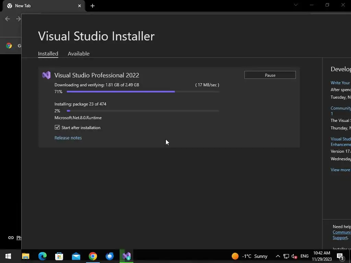
Task: Click the download progress bar at 71%
Action: point(143,91)
